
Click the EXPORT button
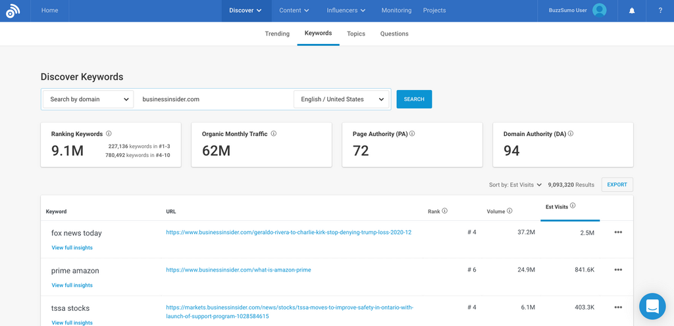(617, 185)
